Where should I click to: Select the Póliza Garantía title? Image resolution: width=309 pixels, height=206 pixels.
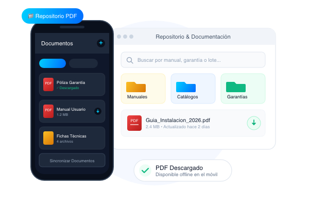[x=71, y=82]
